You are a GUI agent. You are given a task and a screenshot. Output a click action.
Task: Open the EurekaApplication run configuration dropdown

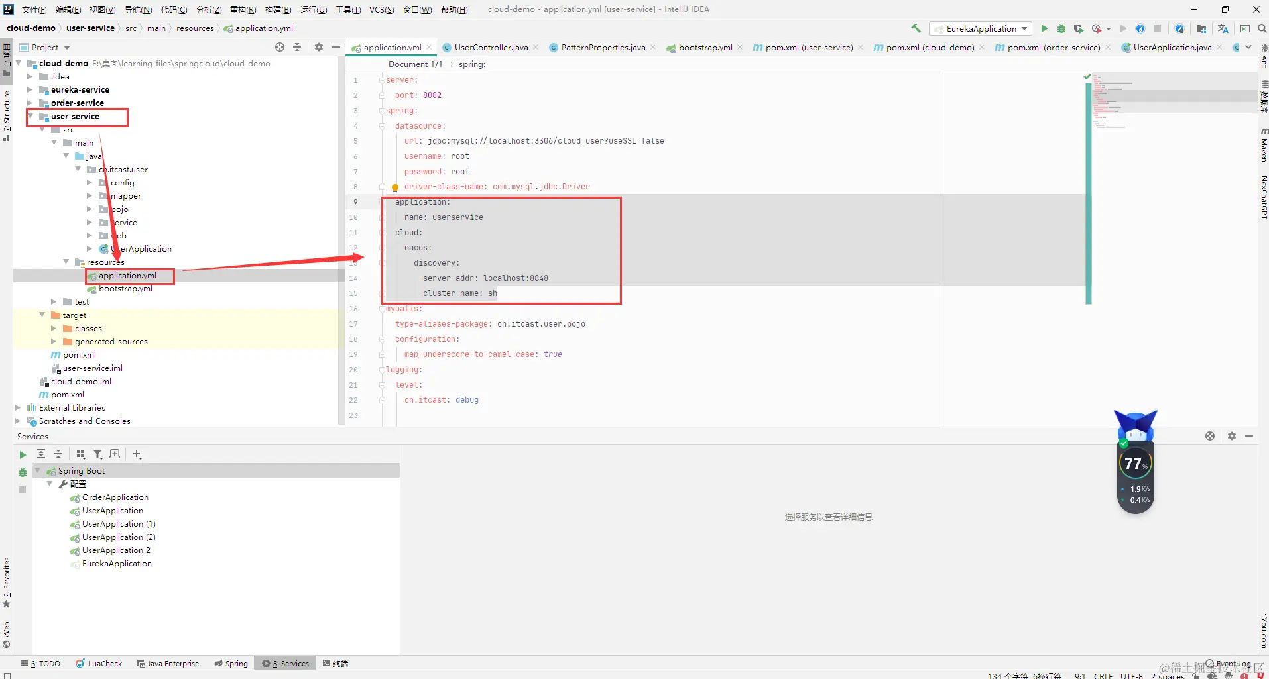click(981, 28)
